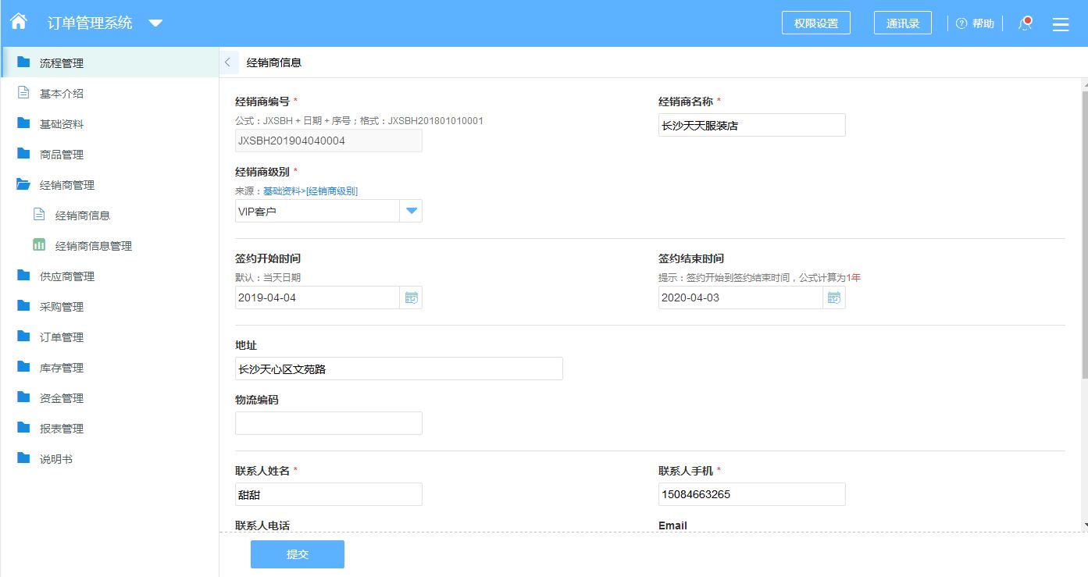Open calendar for 签约开始时间
Viewport: 1088px width, 577px height.
click(x=412, y=297)
